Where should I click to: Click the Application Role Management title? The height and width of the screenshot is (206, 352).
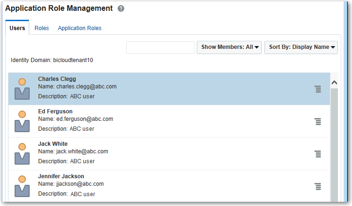(x=59, y=8)
